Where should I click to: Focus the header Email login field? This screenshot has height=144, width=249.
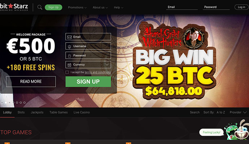[182, 7]
